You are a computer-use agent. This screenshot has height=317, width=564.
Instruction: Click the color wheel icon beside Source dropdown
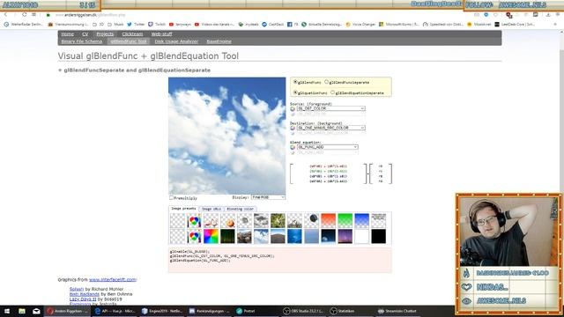point(293,108)
